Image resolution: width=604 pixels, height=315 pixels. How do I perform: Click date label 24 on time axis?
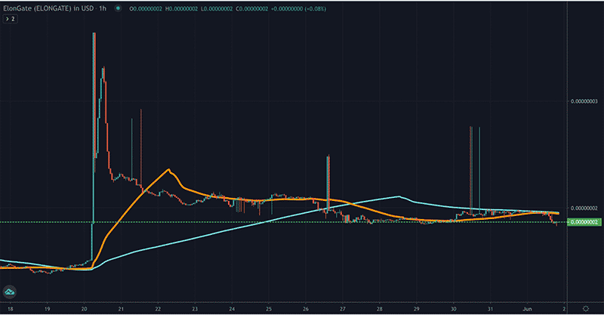tap(232, 309)
